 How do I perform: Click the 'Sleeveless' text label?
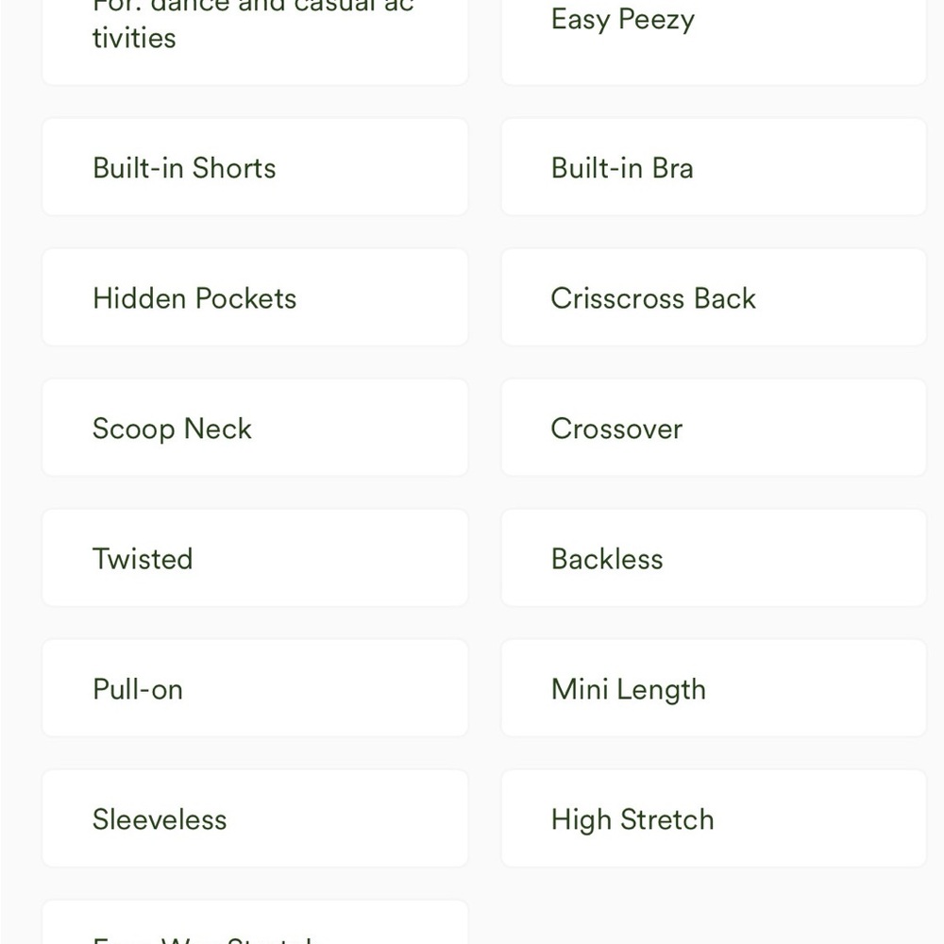click(160, 819)
